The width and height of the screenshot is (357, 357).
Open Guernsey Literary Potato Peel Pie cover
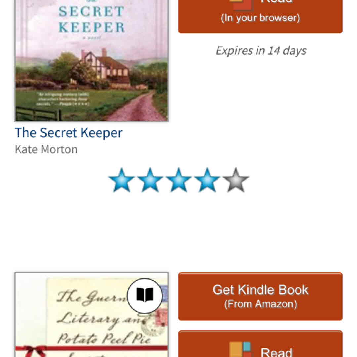pyautogui.click(x=92, y=315)
